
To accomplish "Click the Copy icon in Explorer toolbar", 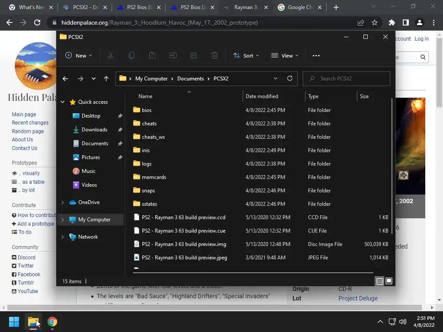I will click(132, 56).
